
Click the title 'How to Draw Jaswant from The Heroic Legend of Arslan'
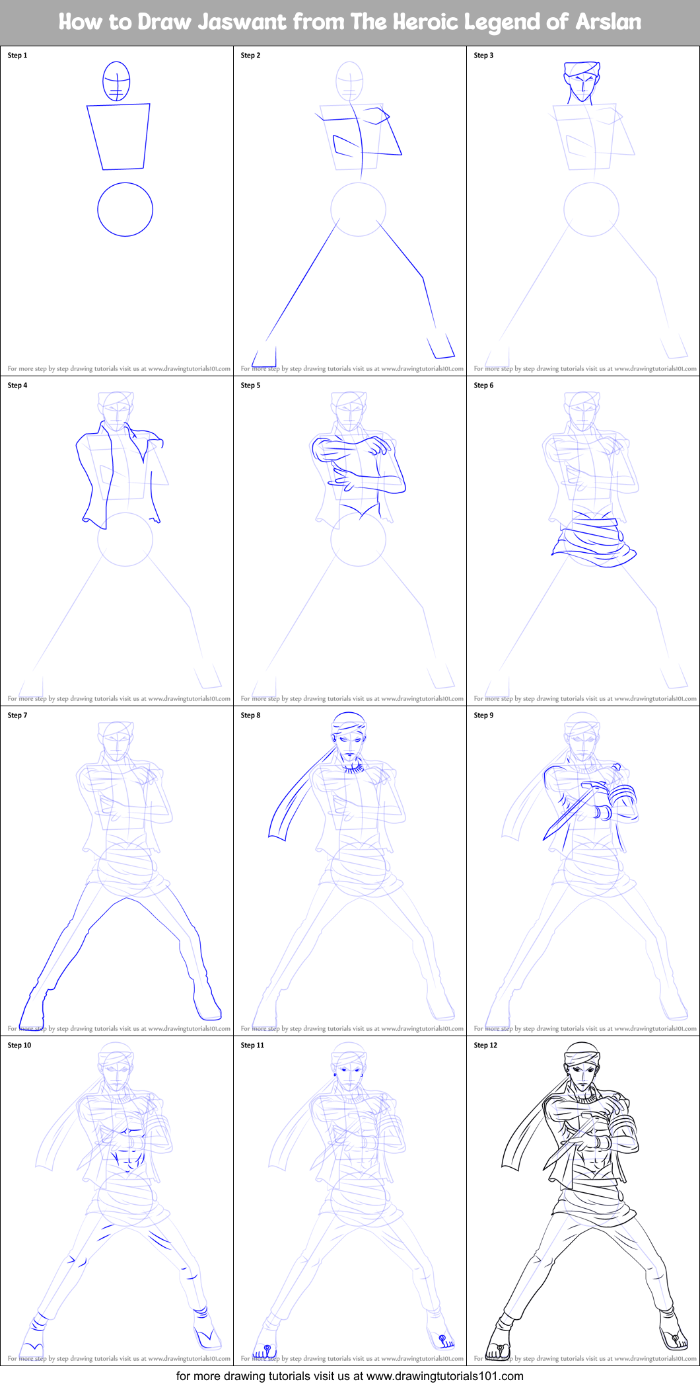coord(350,22)
